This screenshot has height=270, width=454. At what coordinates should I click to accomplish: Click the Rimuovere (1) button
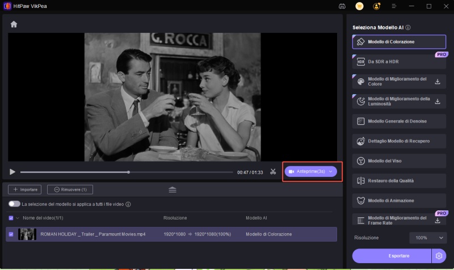pyautogui.click(x=70, y=189)
